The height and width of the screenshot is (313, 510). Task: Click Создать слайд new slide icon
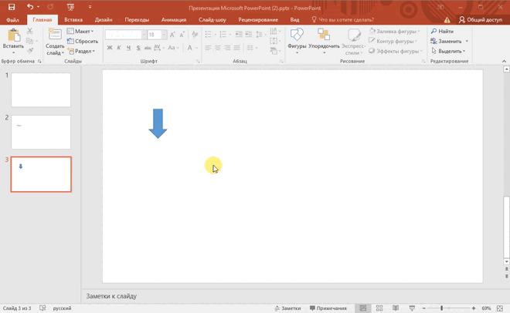55,35
